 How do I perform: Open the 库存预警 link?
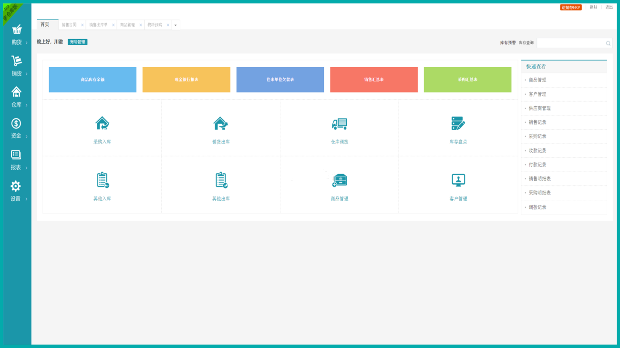coord(508,43)
